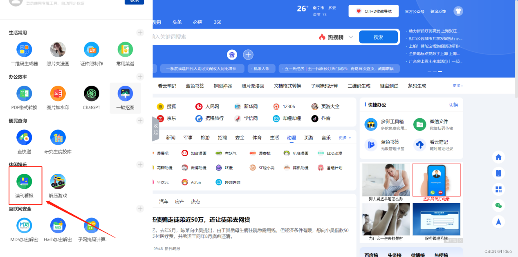Click the search keyword input field
518x257 pixels.
(233, 37)
